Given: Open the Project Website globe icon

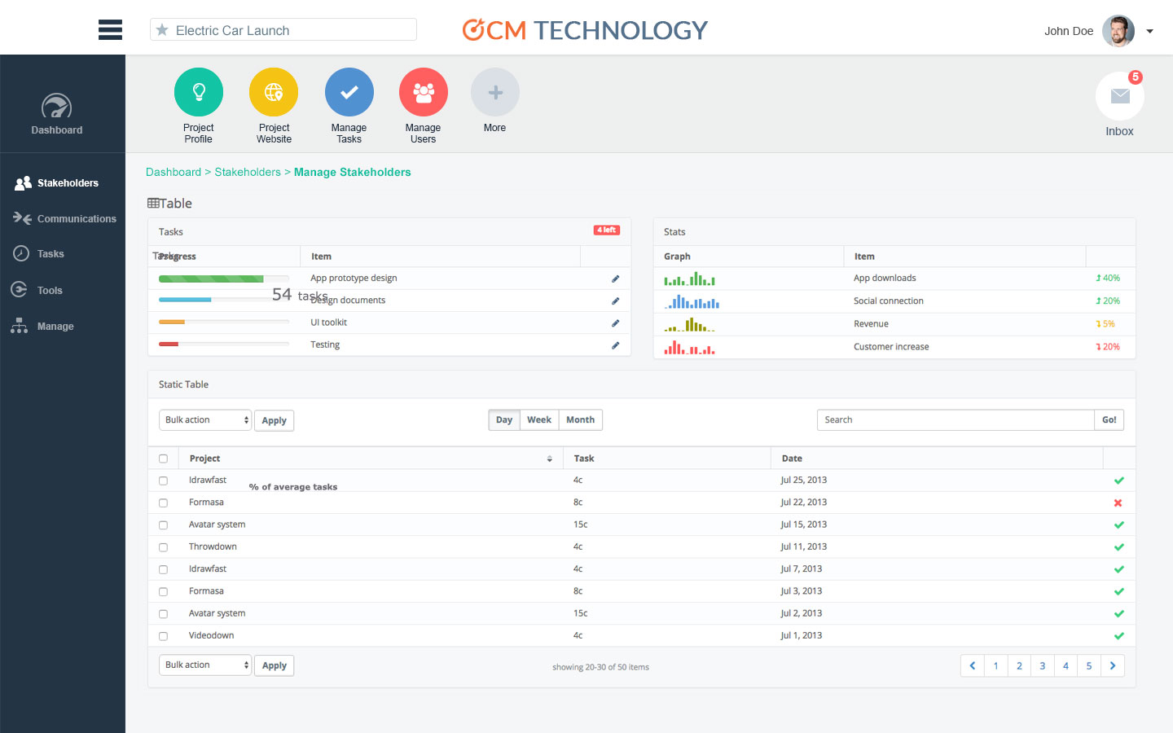Looking at the screenshot, I should pos(274,92).
